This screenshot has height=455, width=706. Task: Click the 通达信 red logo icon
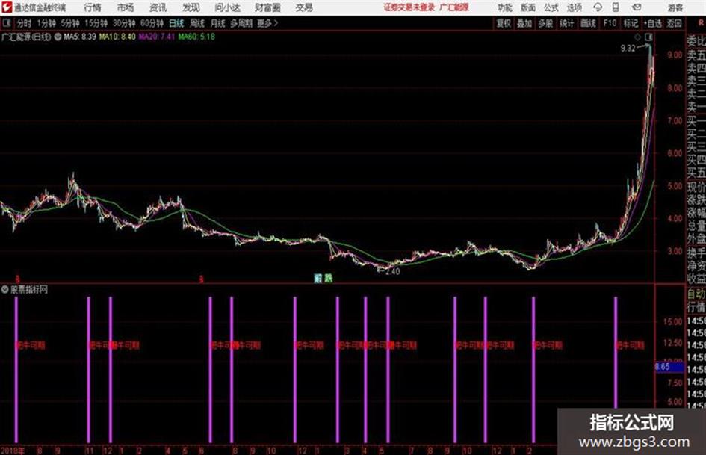pos(7,7)
